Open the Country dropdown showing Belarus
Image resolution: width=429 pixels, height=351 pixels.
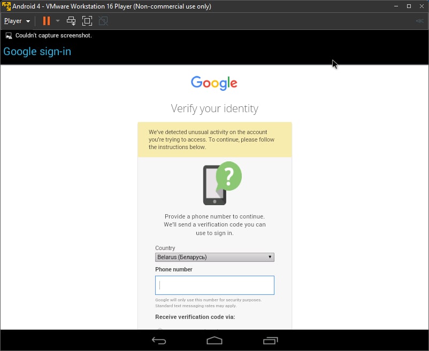click(215, 257)
